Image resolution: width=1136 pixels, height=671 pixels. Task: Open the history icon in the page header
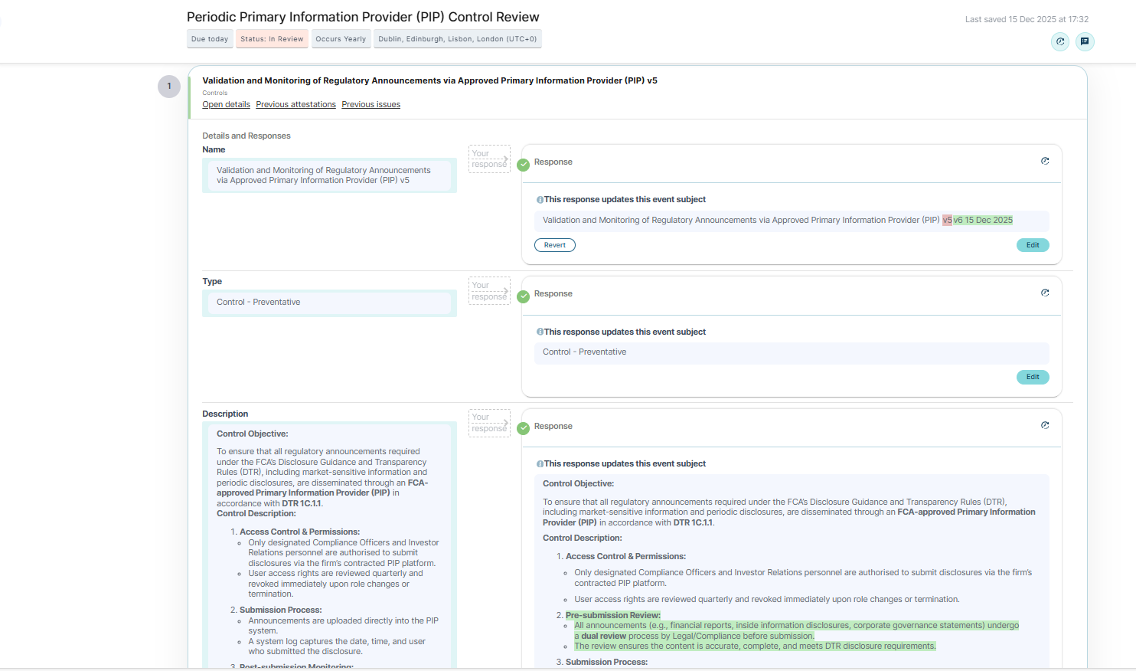click(1059, 42)
